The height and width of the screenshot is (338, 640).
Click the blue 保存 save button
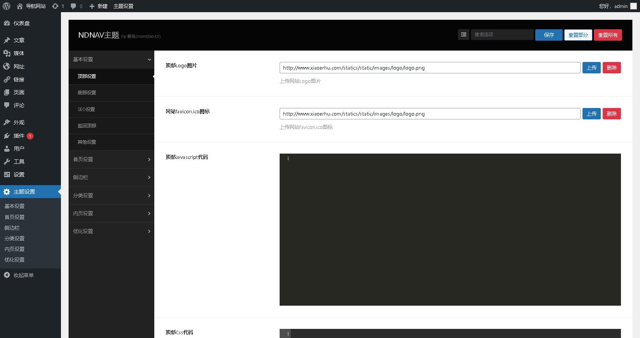click(x=549, y=35)
